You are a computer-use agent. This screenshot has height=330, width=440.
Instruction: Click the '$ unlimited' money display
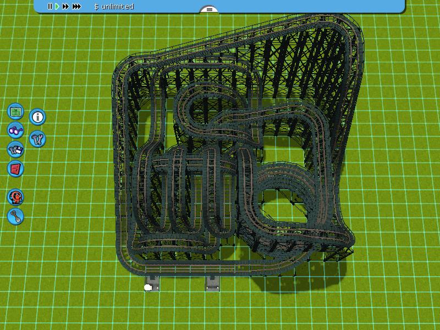(x=114, y=7)
